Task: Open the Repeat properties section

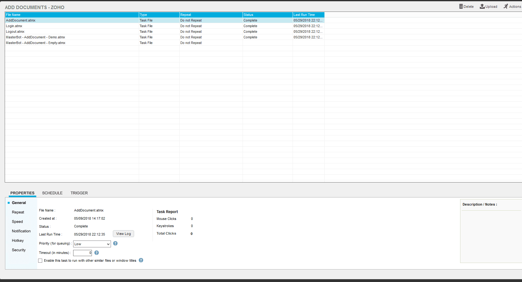Action: click(x=18, y=212)
